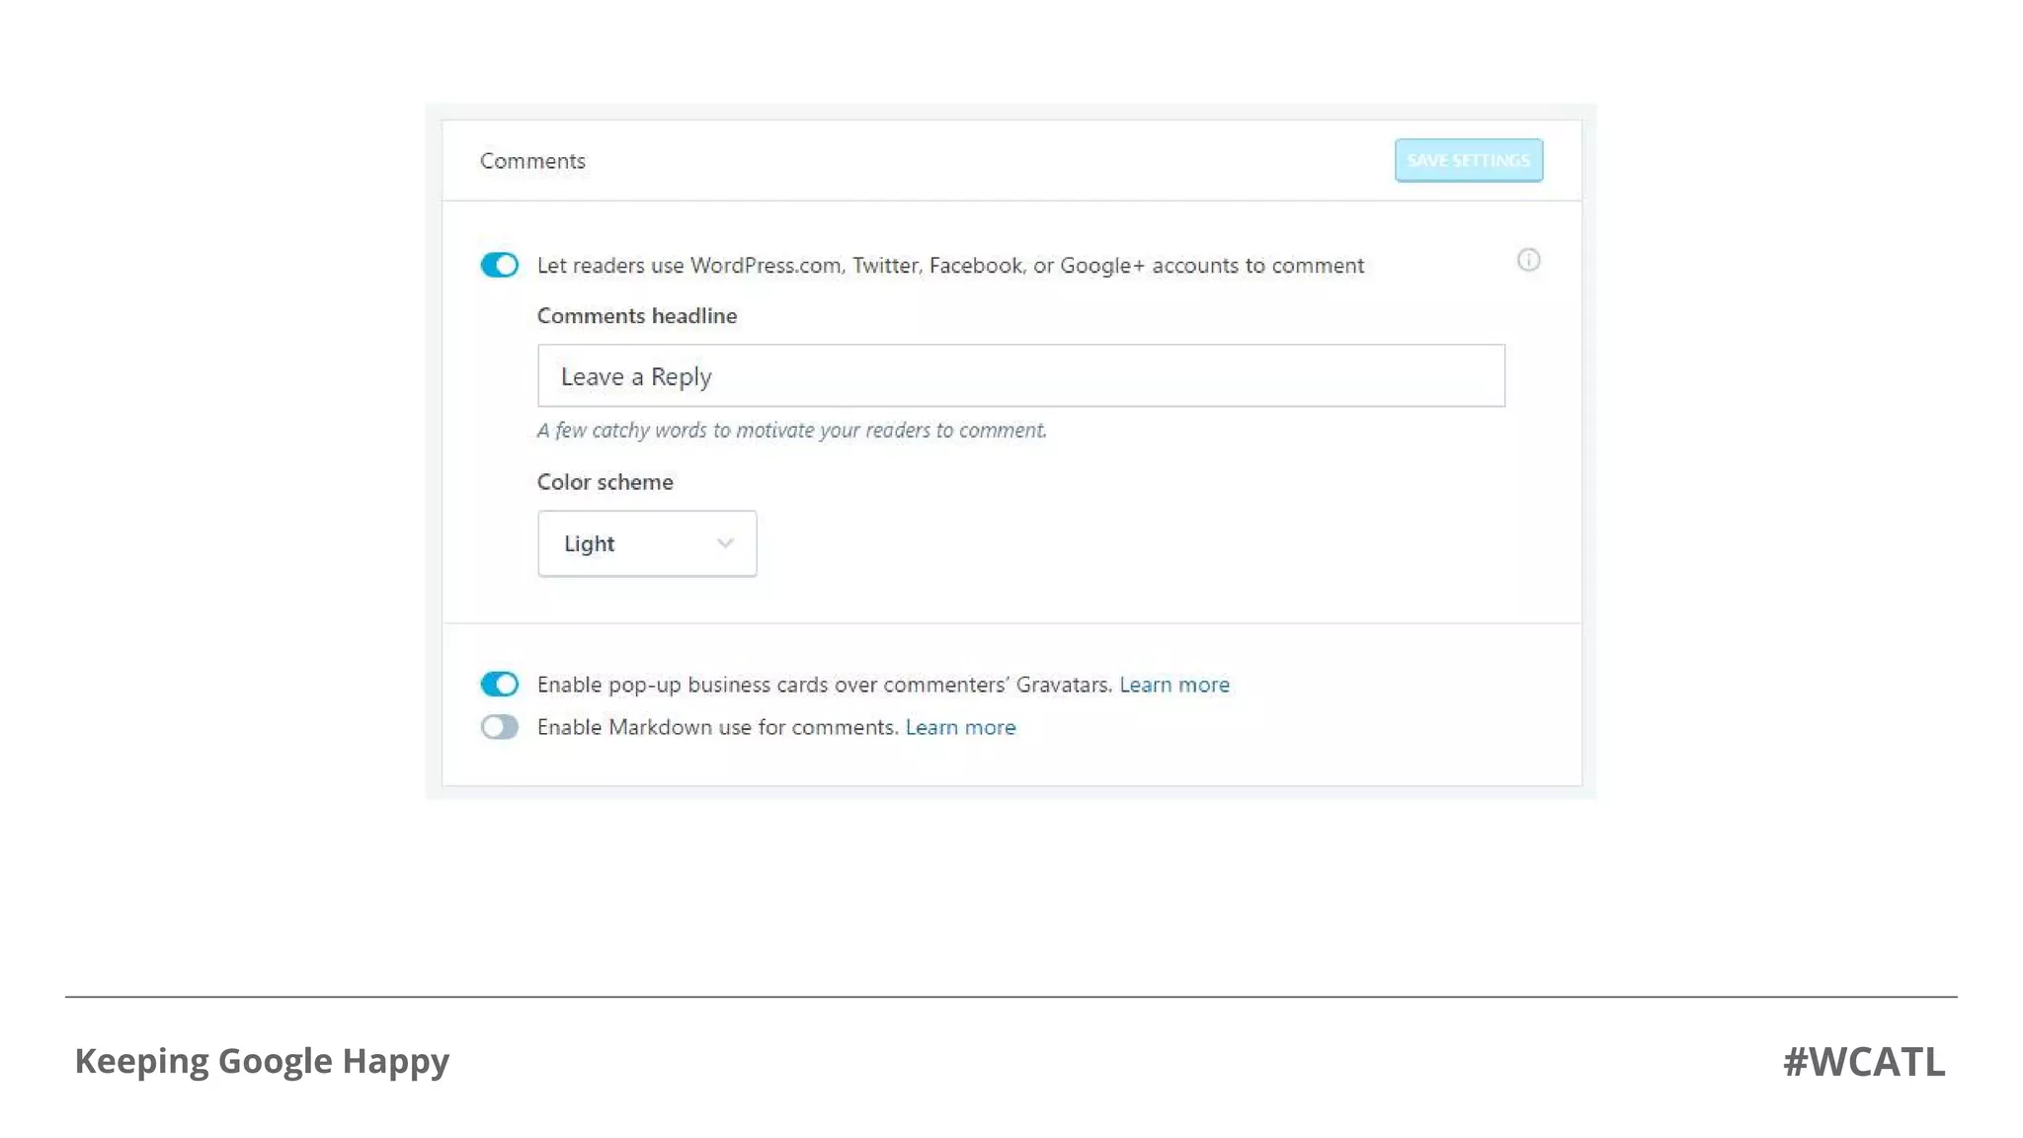The image size is (2023, 1138).
Task: Open Learn more link about Gravatar business cards
Action: [x=1174, y=685]
